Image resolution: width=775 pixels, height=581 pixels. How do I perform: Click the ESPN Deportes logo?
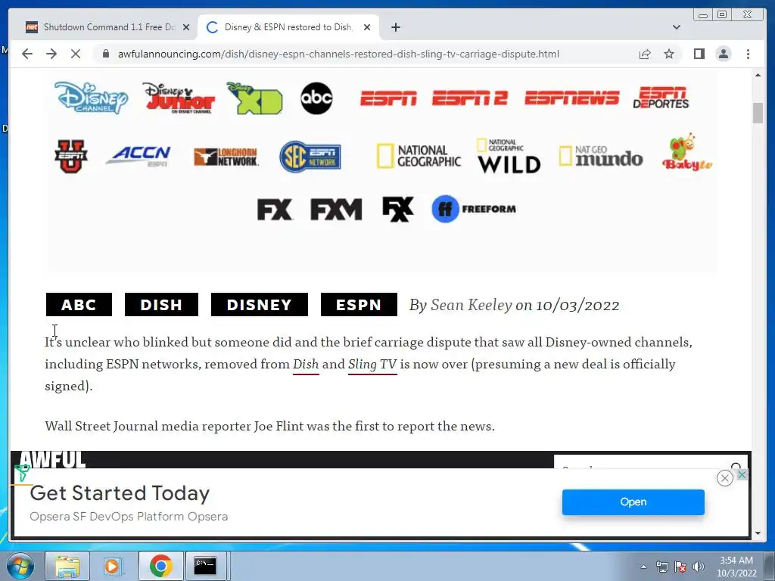(x=661, y=98)
